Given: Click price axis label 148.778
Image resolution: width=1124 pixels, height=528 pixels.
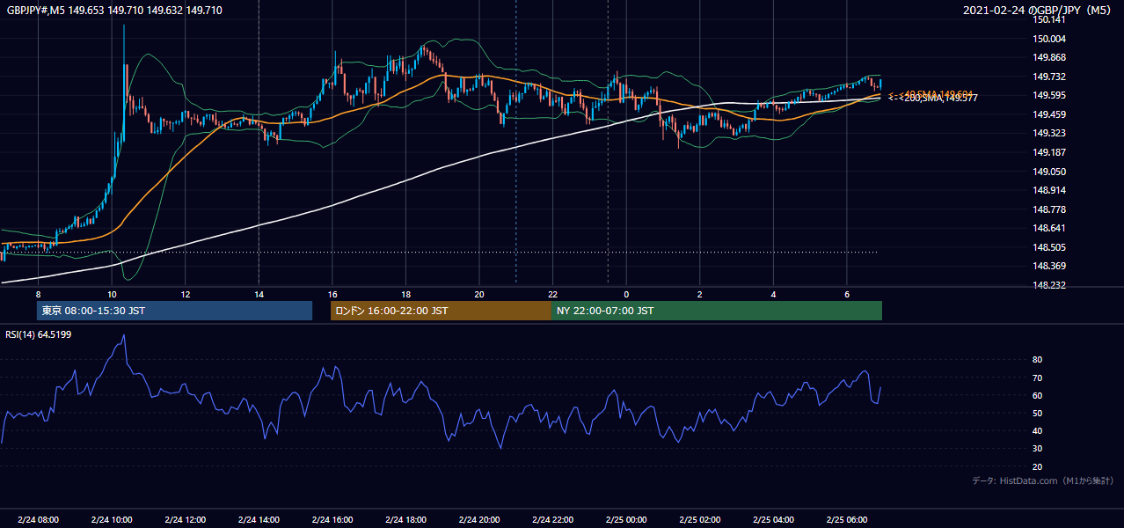Looking at the screenshot, I should (1049, 209).
